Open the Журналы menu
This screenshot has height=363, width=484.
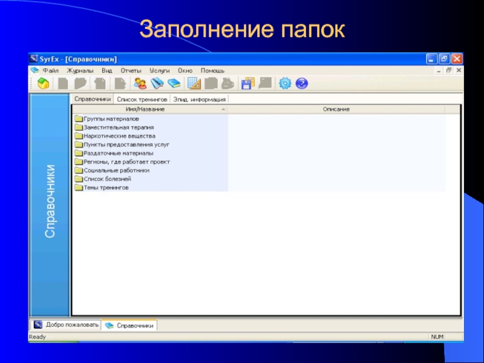tap(80, 71)
